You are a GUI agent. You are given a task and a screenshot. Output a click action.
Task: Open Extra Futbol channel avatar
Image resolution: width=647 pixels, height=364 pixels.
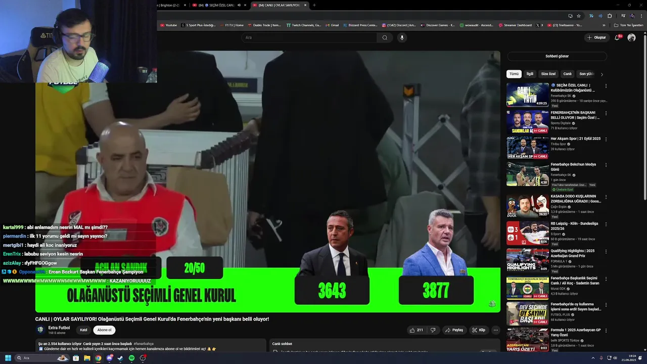[40, 330]
